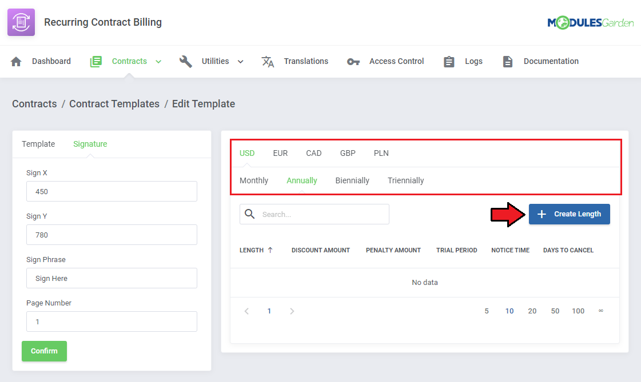
Task: Click the Documentation file icon
Action: point(507,62)
